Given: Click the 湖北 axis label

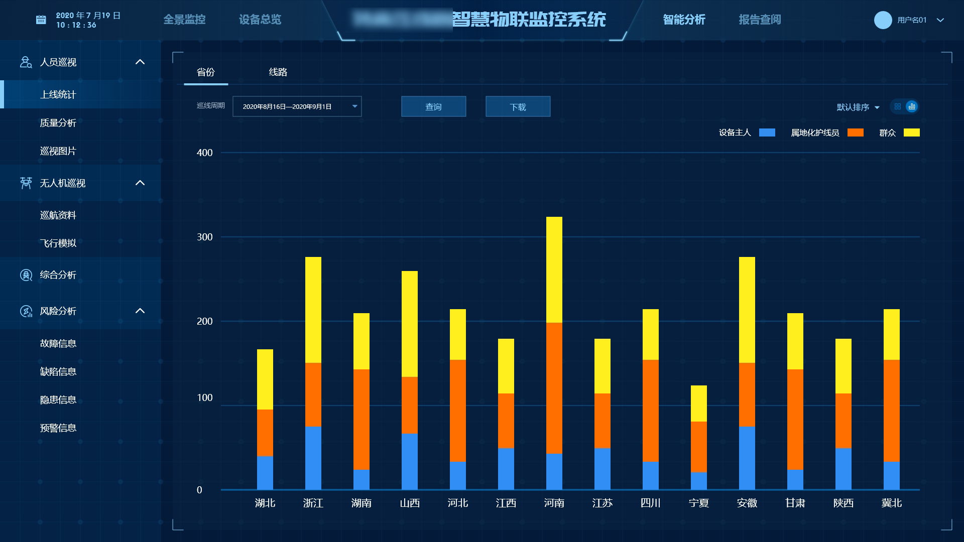Looking at the screenshot, I should coord(265,503).
